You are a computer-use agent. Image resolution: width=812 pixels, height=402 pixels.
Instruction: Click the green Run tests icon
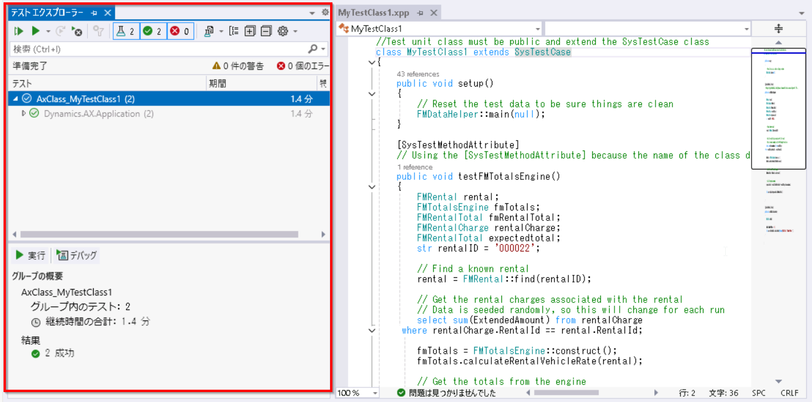(36, 31)
